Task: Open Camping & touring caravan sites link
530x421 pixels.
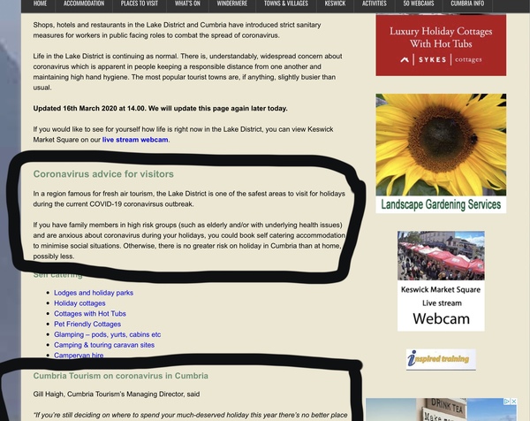Action: (x=104, y=345)
